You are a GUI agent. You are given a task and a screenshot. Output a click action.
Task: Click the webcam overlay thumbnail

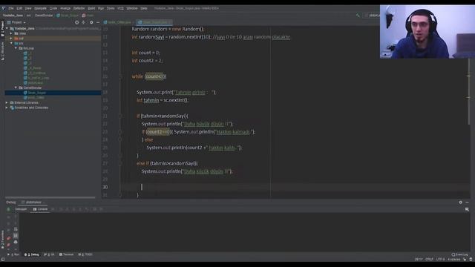pos(427,31)
